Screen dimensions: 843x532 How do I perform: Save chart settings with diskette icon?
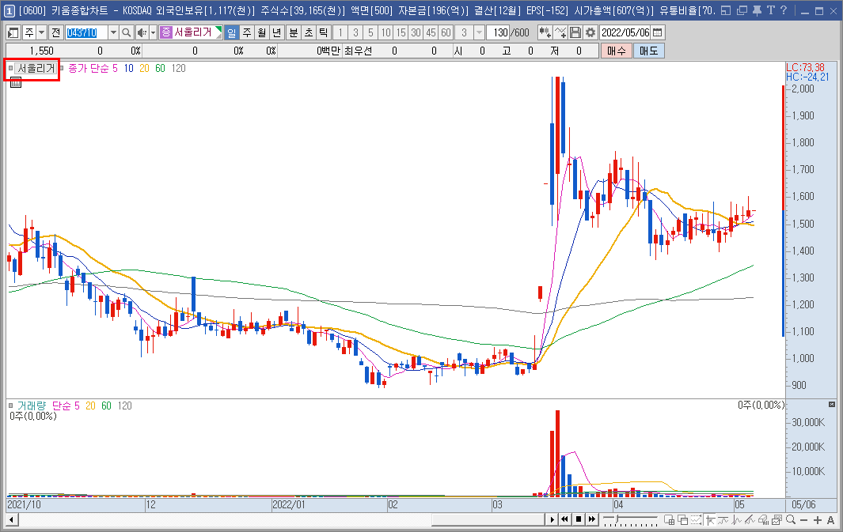(575, 32)
